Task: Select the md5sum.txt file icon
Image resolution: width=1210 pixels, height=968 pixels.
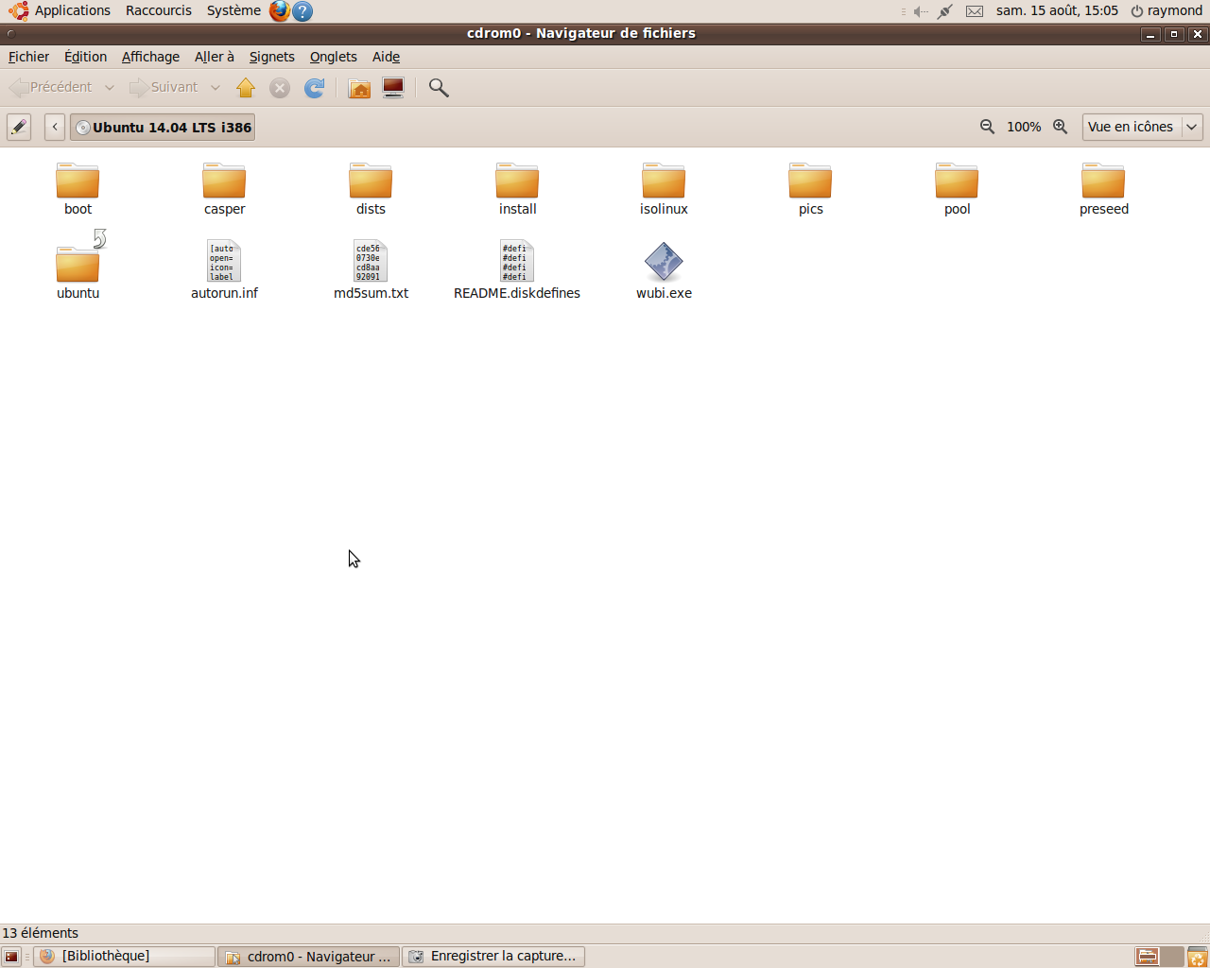Action: point(371,261)
